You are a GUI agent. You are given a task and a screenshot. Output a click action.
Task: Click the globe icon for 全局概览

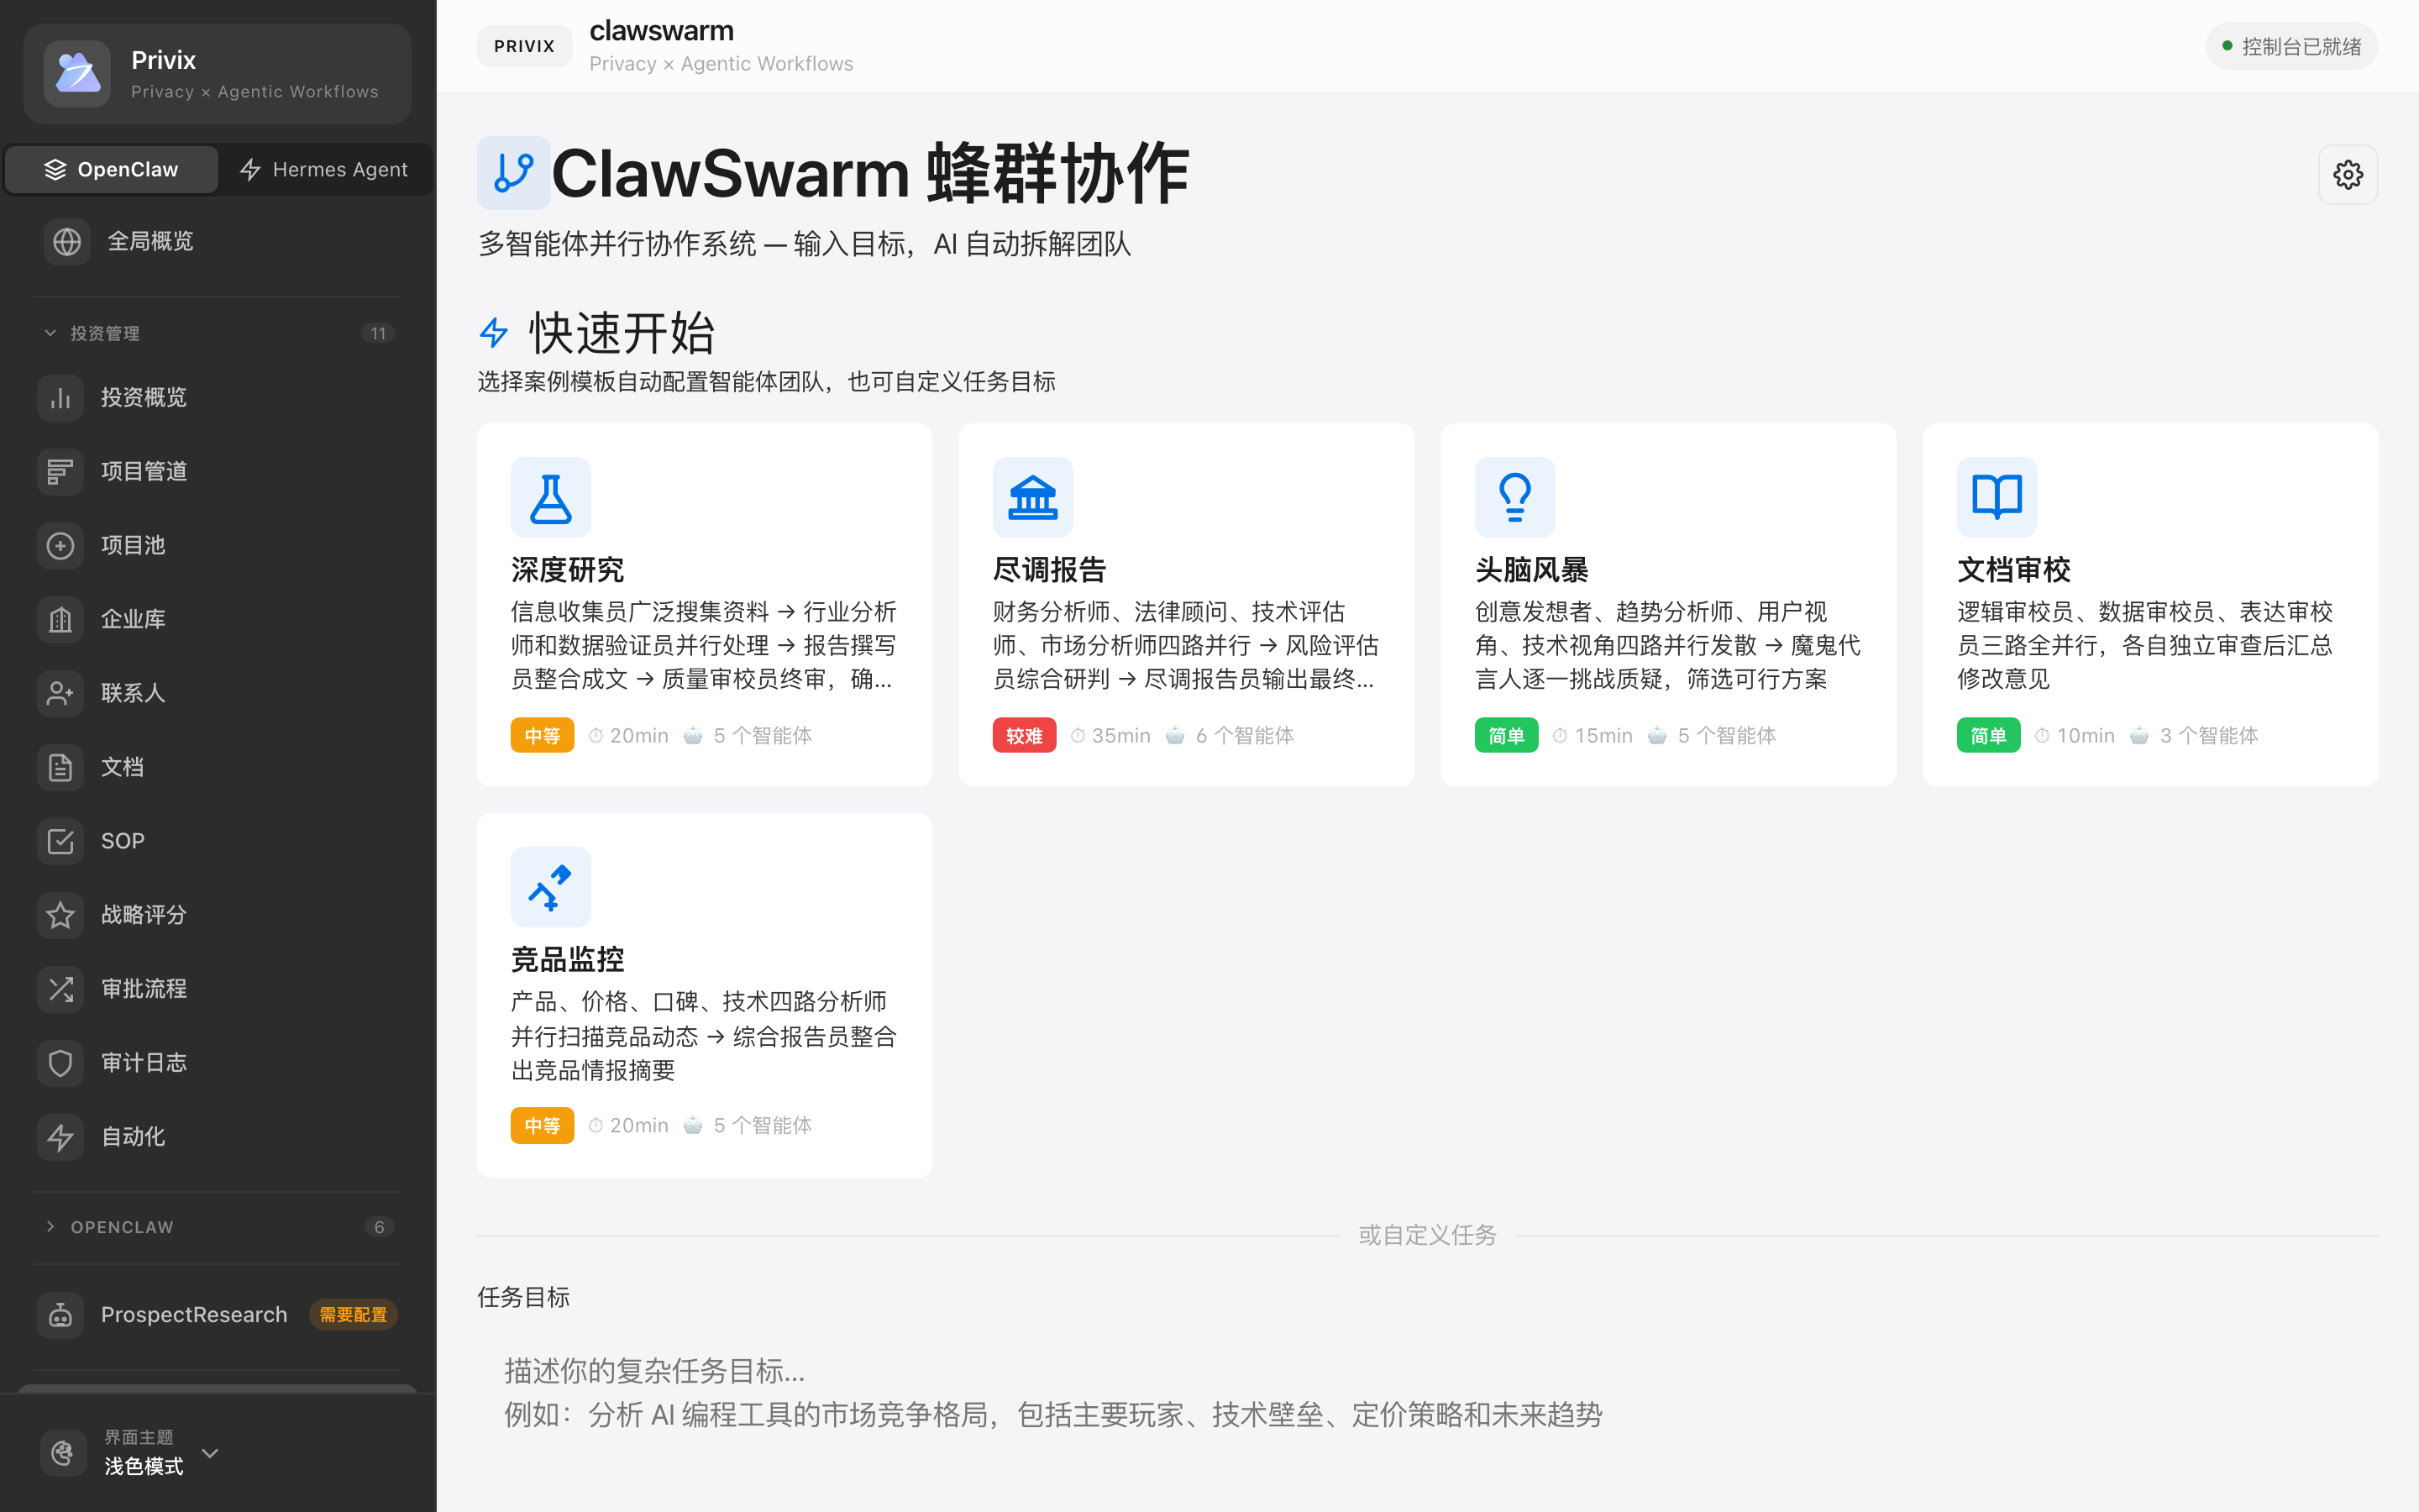point(67,241)
